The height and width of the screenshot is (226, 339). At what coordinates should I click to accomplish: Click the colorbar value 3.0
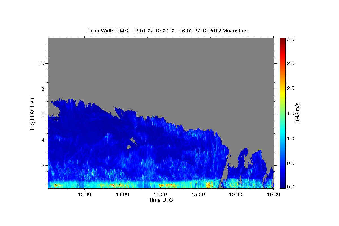[290, 40]
